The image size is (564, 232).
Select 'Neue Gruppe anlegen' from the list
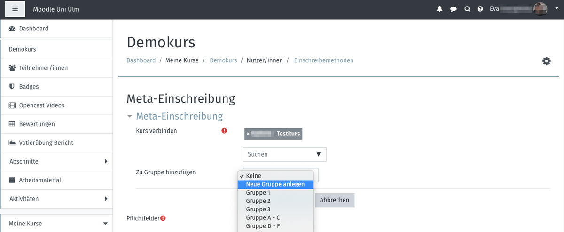[275, 184]
